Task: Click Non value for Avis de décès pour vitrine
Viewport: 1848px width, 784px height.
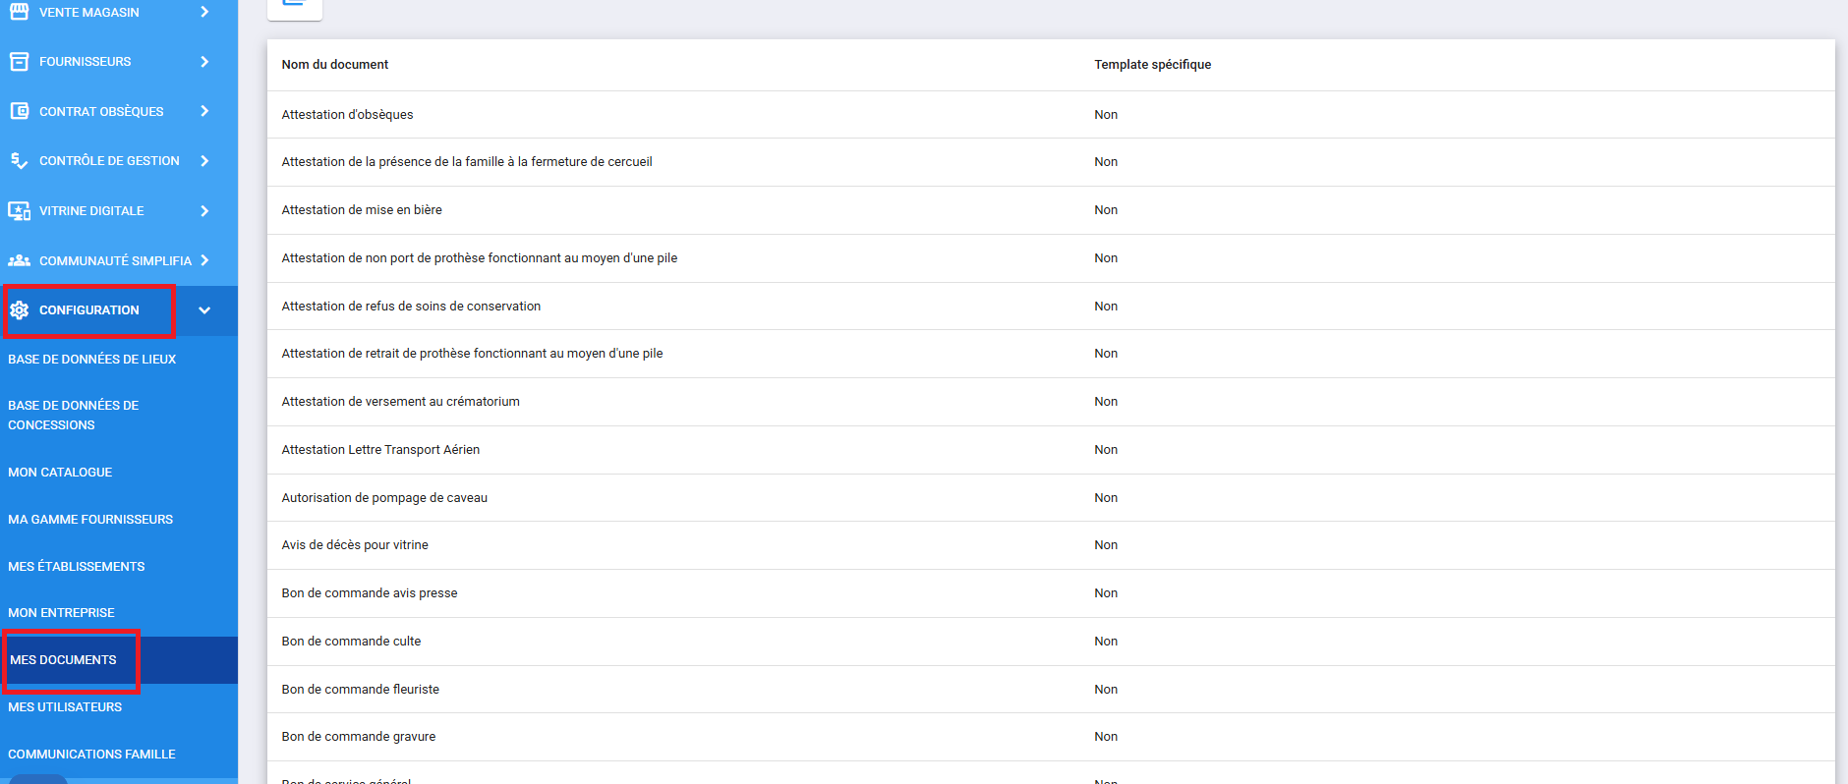Action: pos(1106,545)
